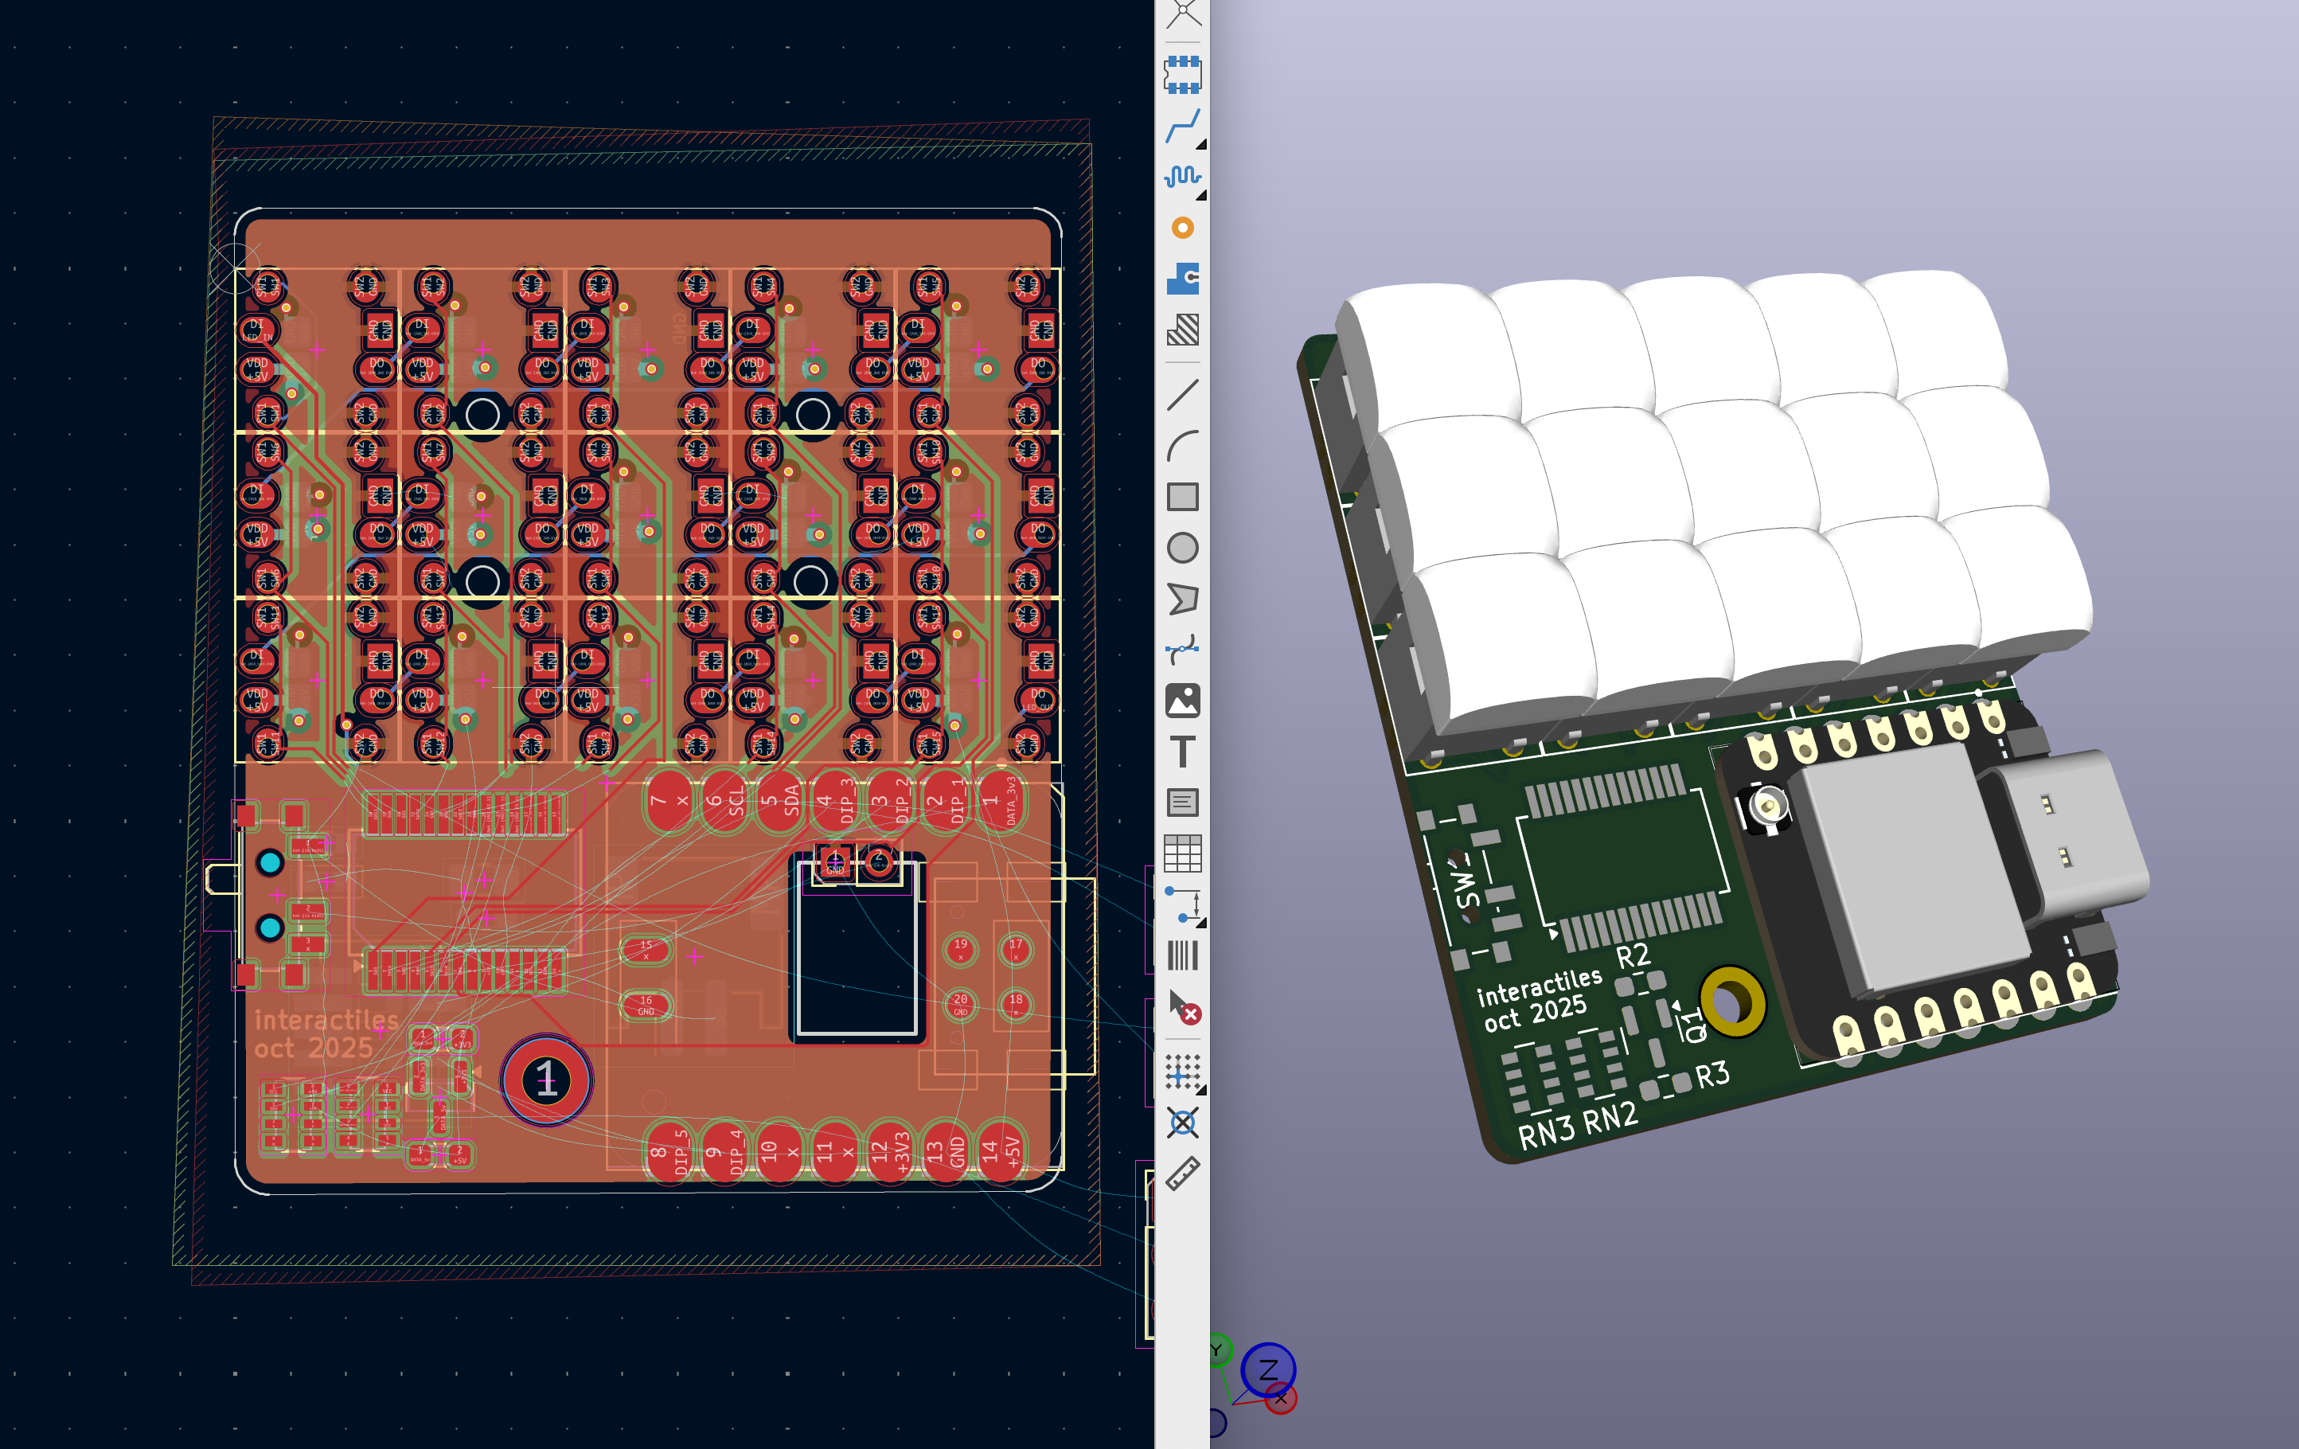Viewport: 2299px width, 1449px height.
Task: Select the hatched Rule Area tool
Action: coord(1182,330)
